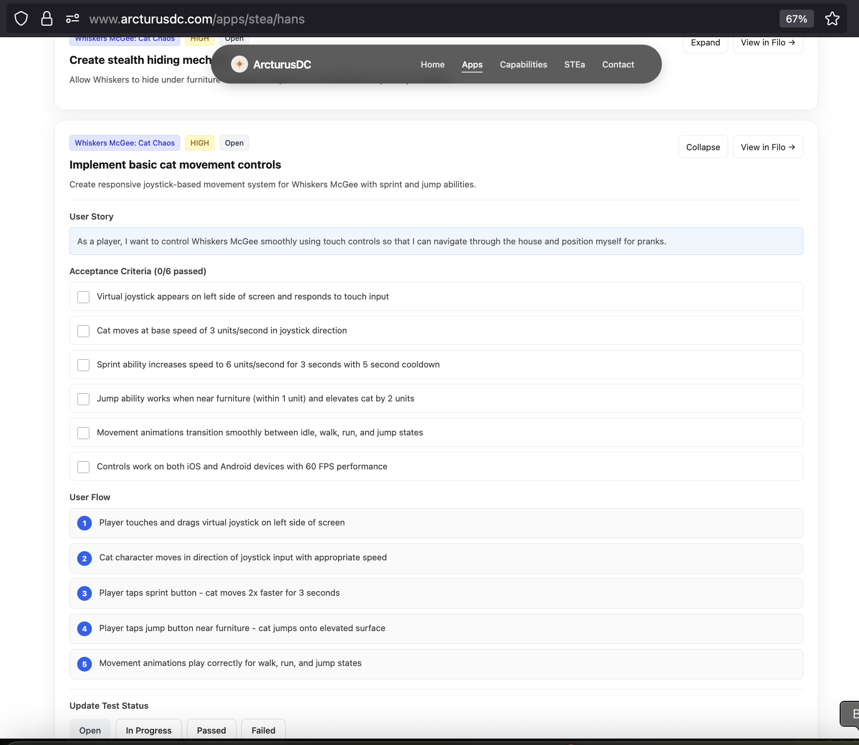Set test status to In Progress
This screenshot has height=745, width=859.
click(x=148, y=730)
